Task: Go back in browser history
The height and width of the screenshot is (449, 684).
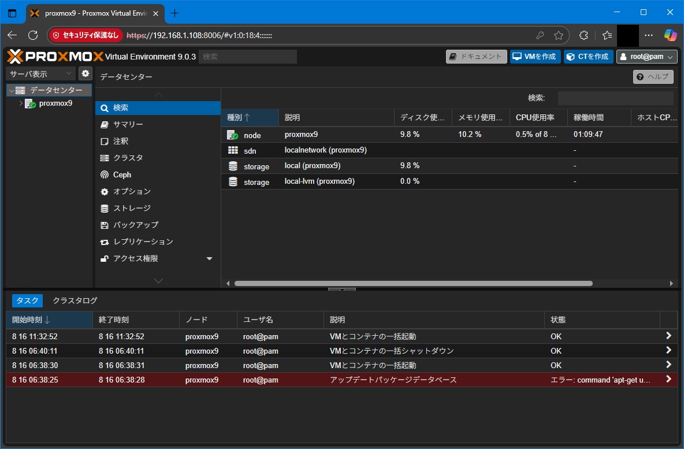Action: pyautogui.click(x=12, y=35)
